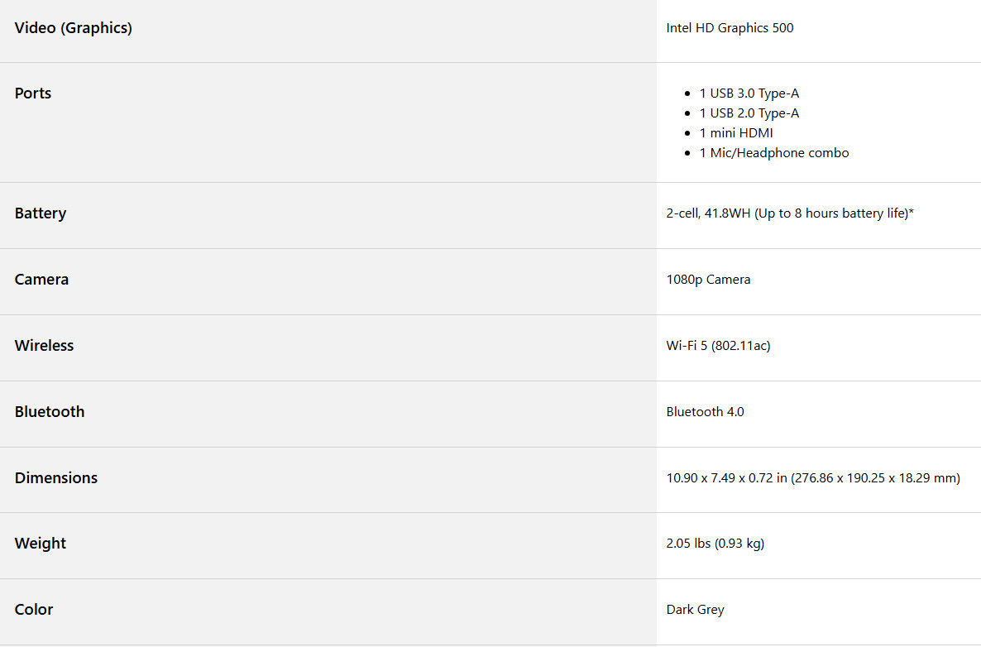Click the Ports row heading
Screen dimensions: 981x647
coord(33,93)
